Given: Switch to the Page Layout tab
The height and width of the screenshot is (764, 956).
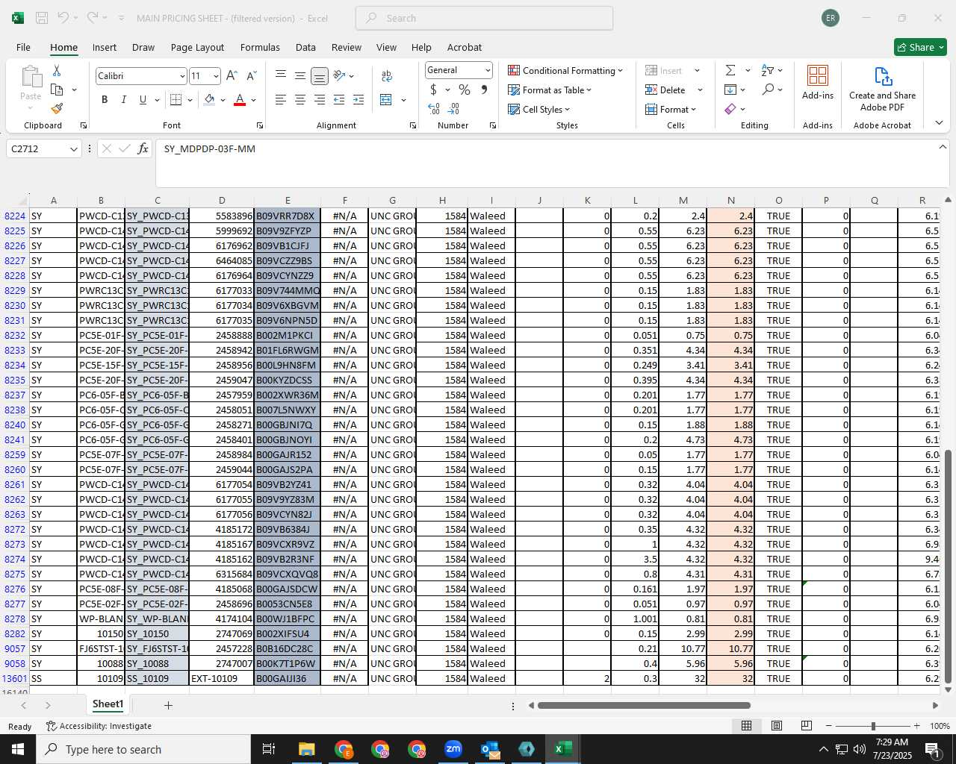Looking at the screenshot, I should tap(197, 47).
